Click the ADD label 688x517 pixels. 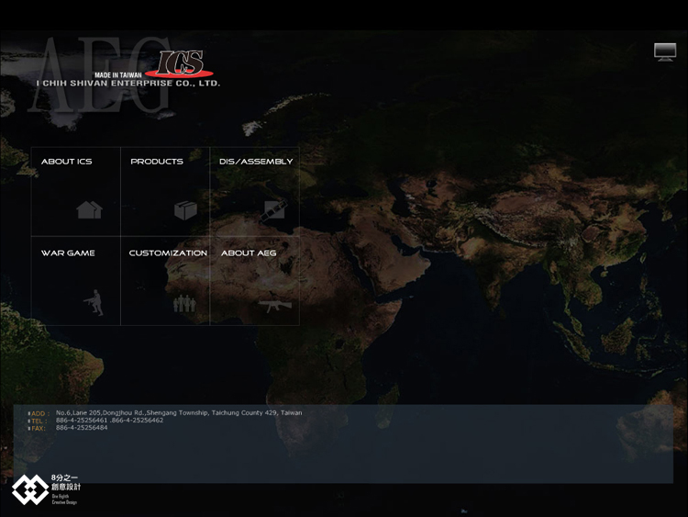40,413
